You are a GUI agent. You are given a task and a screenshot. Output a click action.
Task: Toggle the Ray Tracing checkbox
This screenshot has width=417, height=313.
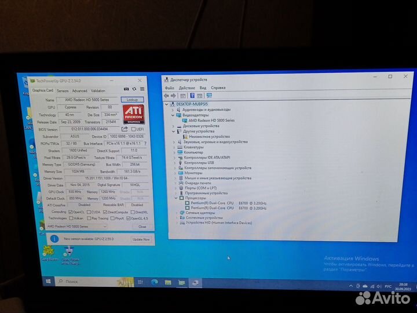89,219
